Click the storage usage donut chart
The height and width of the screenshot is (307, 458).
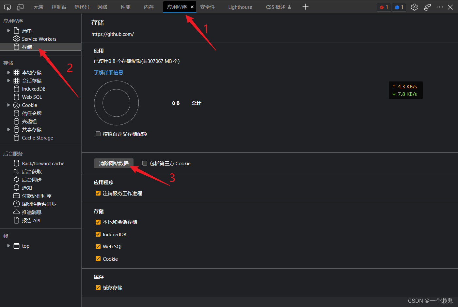(117, 103)
